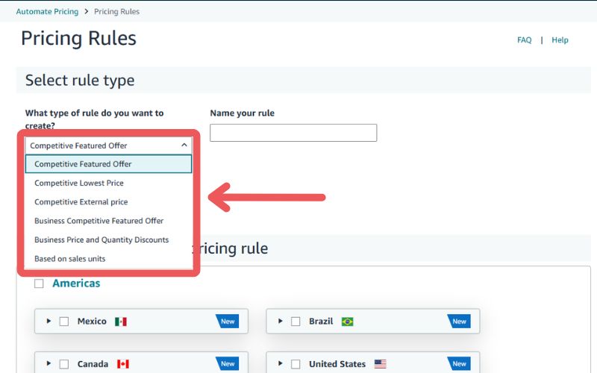Click the Canada country label
Viewport: 597px width, 373px height.
coord(93,364)
